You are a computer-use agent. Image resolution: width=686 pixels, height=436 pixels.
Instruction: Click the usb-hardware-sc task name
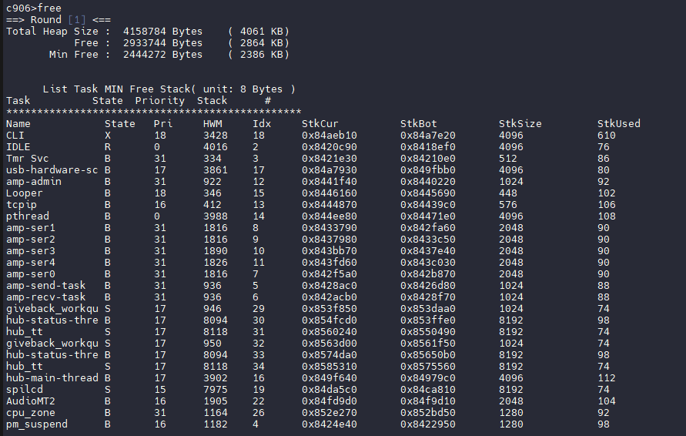point(52,170)
